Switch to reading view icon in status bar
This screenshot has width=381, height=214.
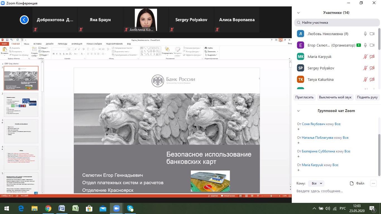pyautogui.click(x=252, y=196)
